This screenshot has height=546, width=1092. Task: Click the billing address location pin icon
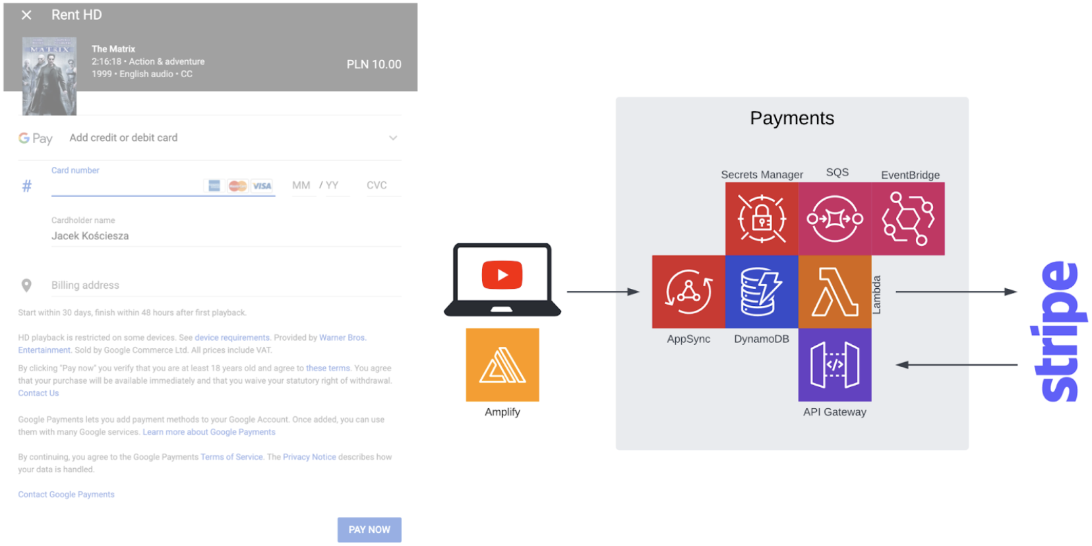[x=26, y=285]
